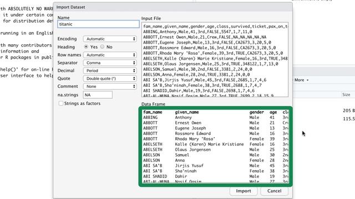Enable Strings as factors checkbox

pos(61,103)
